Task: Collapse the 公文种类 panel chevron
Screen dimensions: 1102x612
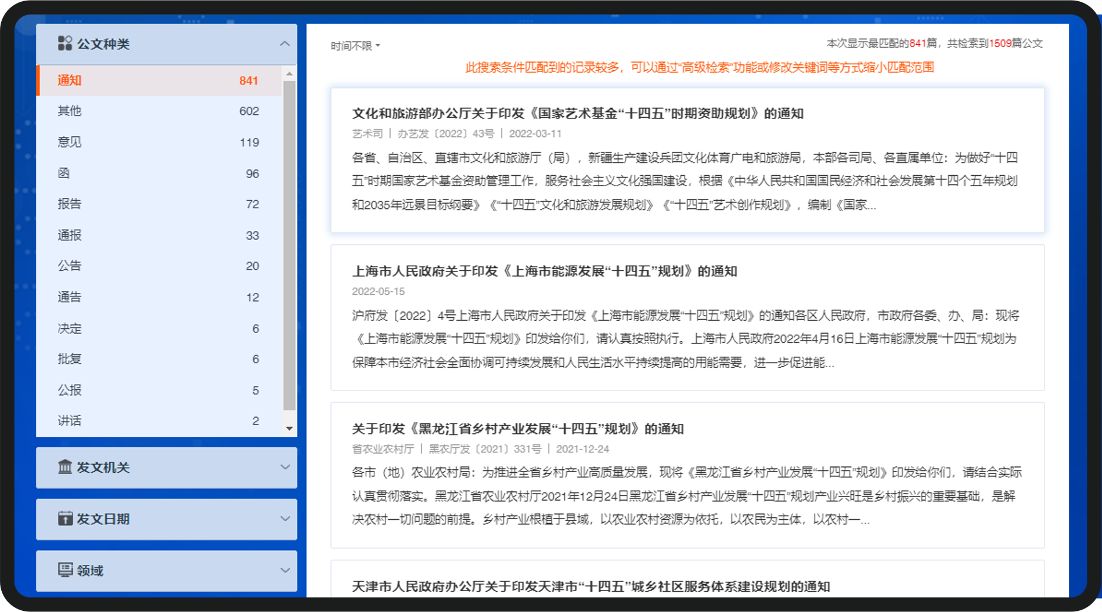Action: [284, 44]
